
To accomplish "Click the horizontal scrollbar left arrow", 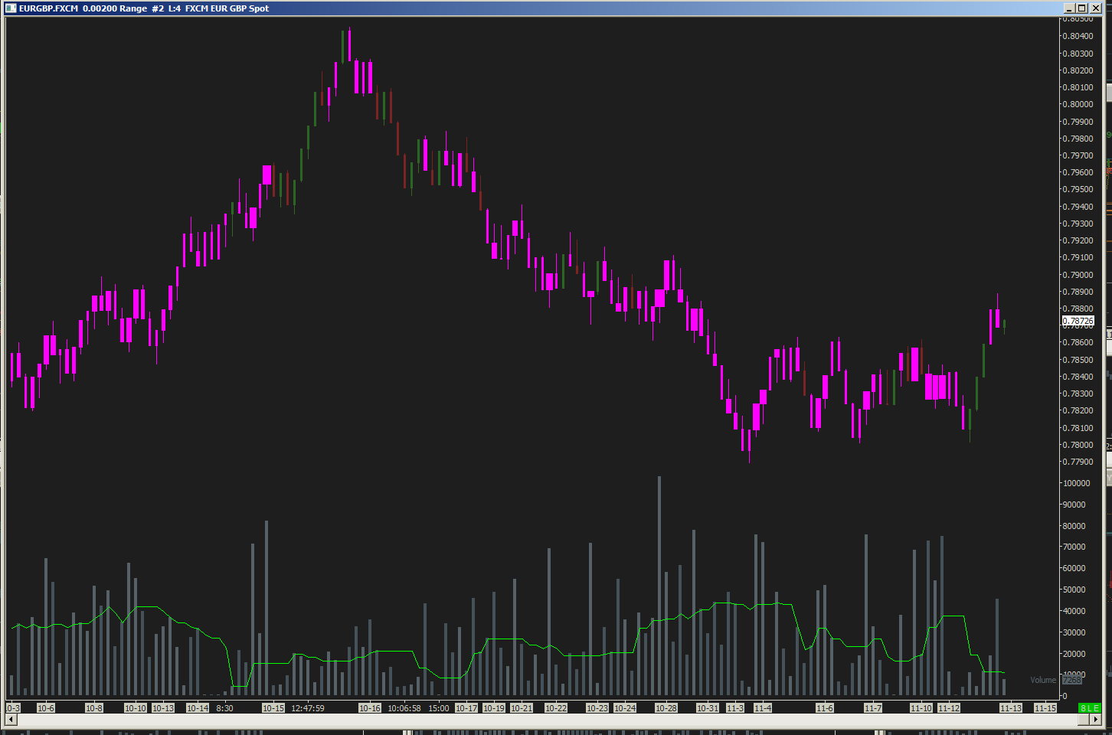I will pyautogui.click(x=11, y=720).
